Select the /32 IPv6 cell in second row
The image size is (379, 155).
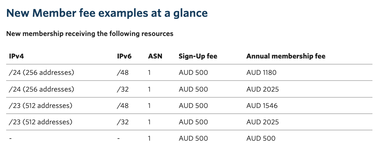point(123,89)
